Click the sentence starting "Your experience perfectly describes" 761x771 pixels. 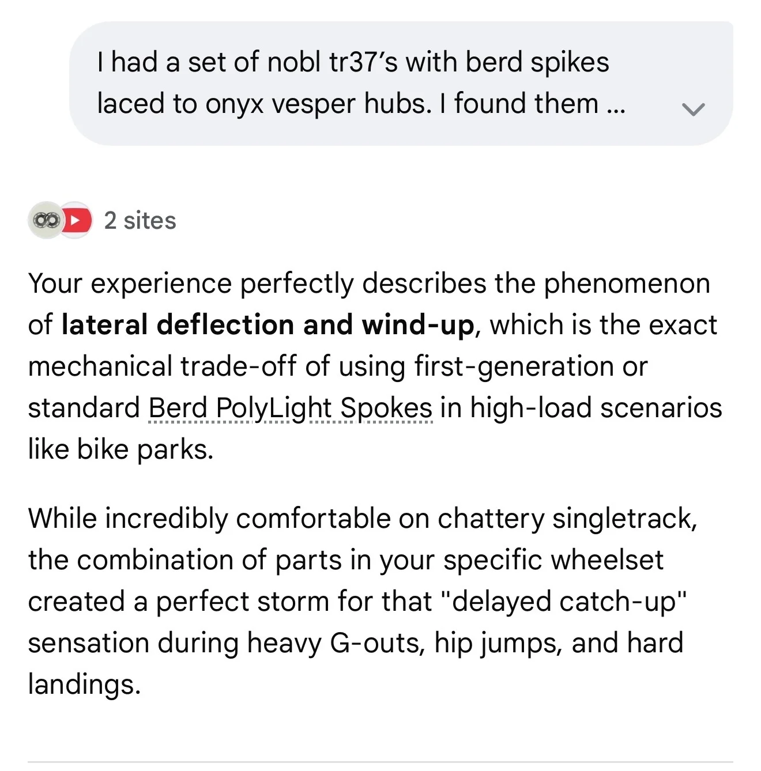pyautogui.click(x=375, y=366)
